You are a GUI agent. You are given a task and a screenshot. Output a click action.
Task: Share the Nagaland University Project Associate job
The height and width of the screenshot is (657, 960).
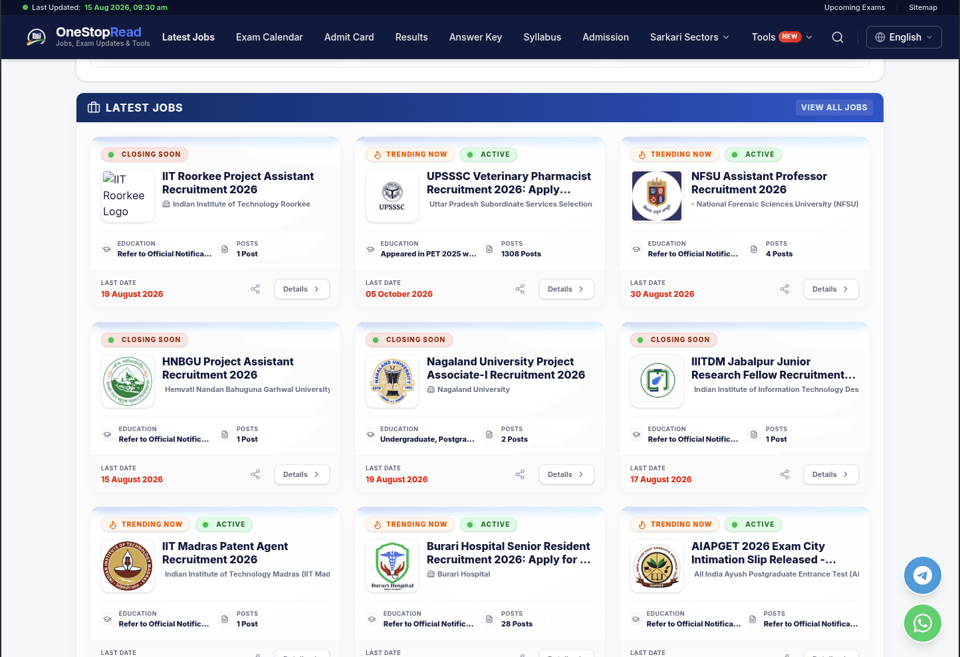tap(520, 474)
